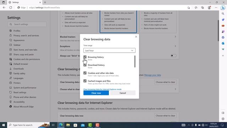
Task: Open System and performance section
Action: (25, 88)
